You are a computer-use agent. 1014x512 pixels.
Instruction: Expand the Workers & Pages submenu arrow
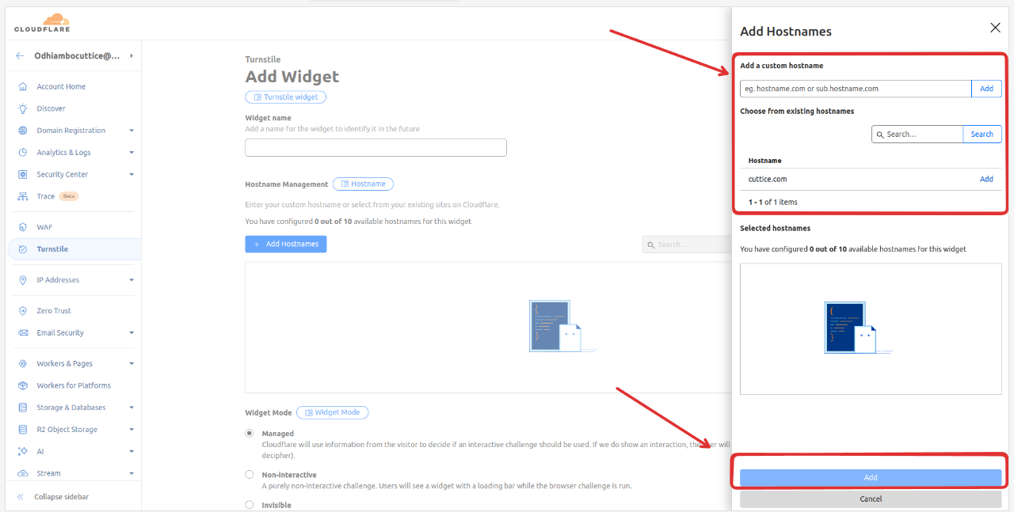click(x=132, y=364)
